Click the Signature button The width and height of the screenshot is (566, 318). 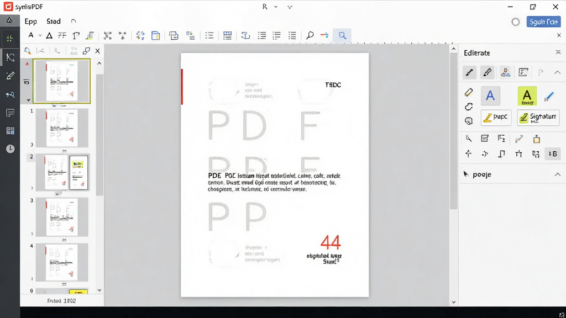coord(538,118)
